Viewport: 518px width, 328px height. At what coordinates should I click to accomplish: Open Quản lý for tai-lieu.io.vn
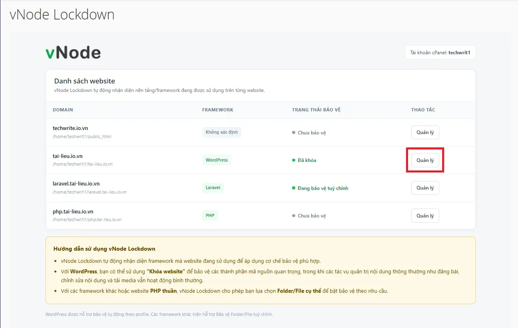tap(425, 160)
